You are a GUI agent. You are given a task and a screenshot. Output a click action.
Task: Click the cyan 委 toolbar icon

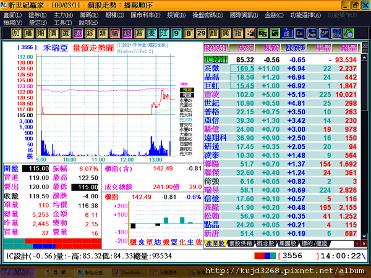point(151,33)
